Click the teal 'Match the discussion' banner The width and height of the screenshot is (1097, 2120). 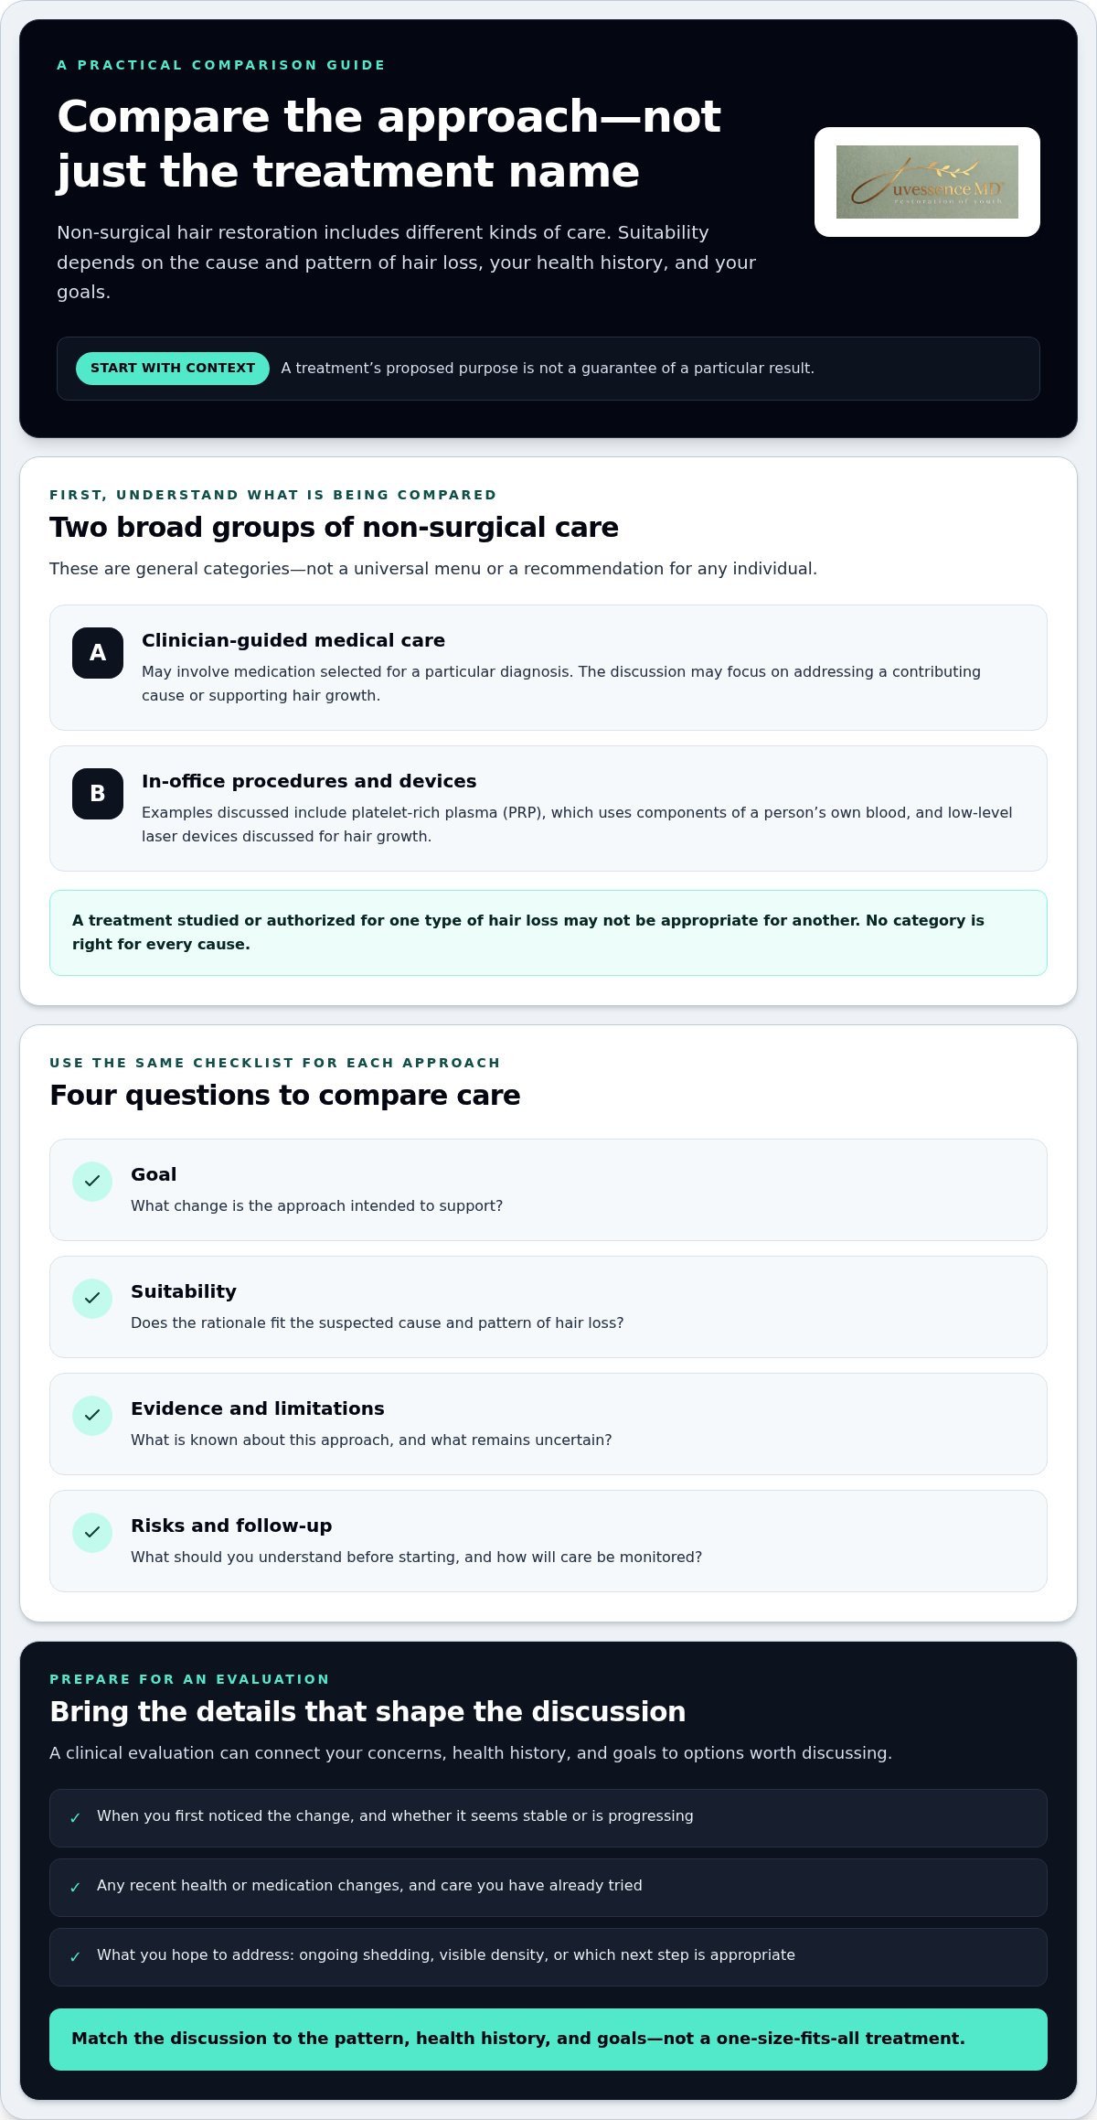pyautogui.click(x=548, y=2040)
